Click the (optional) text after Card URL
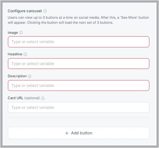The width and height of the screenshot is (159, 148). click(x=32, y=98)
